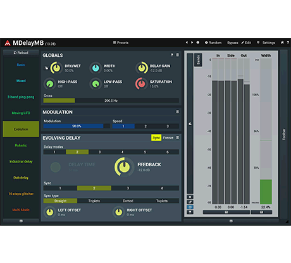This screenshot has width=291, height=263.
Task: Toggle the Bypass button
Action: coord(233,42)
